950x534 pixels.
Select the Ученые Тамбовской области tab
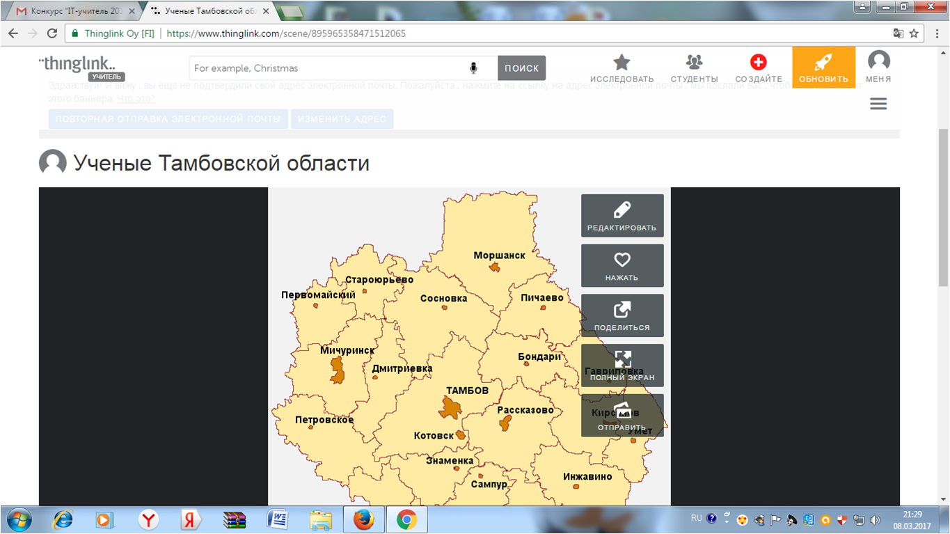click(209, 12)
